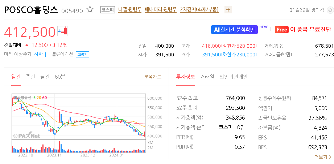Click the 외국인보유율 value 27.56%
The image size is (334, 164).
pos(318,118)
